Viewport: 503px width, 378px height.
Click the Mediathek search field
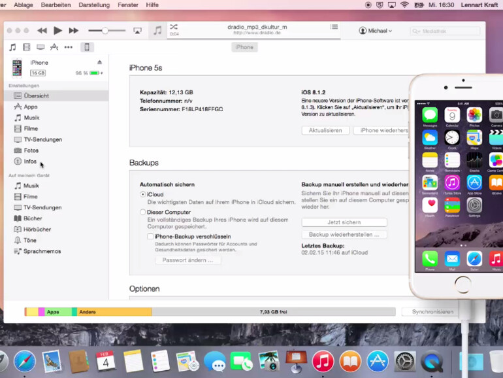tap(445, 31)
